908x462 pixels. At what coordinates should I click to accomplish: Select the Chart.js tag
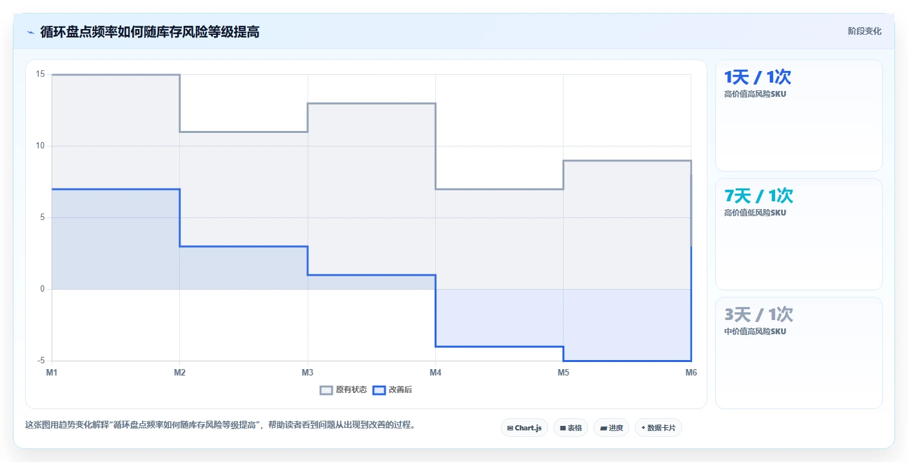point(524,428)
